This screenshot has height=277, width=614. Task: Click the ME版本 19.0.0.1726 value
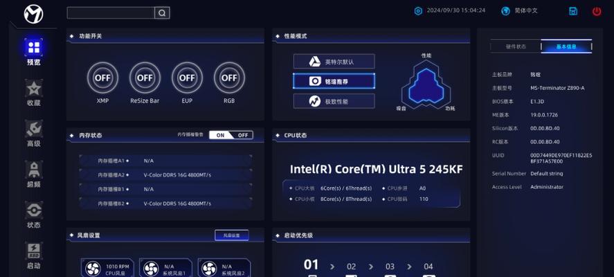544,115
